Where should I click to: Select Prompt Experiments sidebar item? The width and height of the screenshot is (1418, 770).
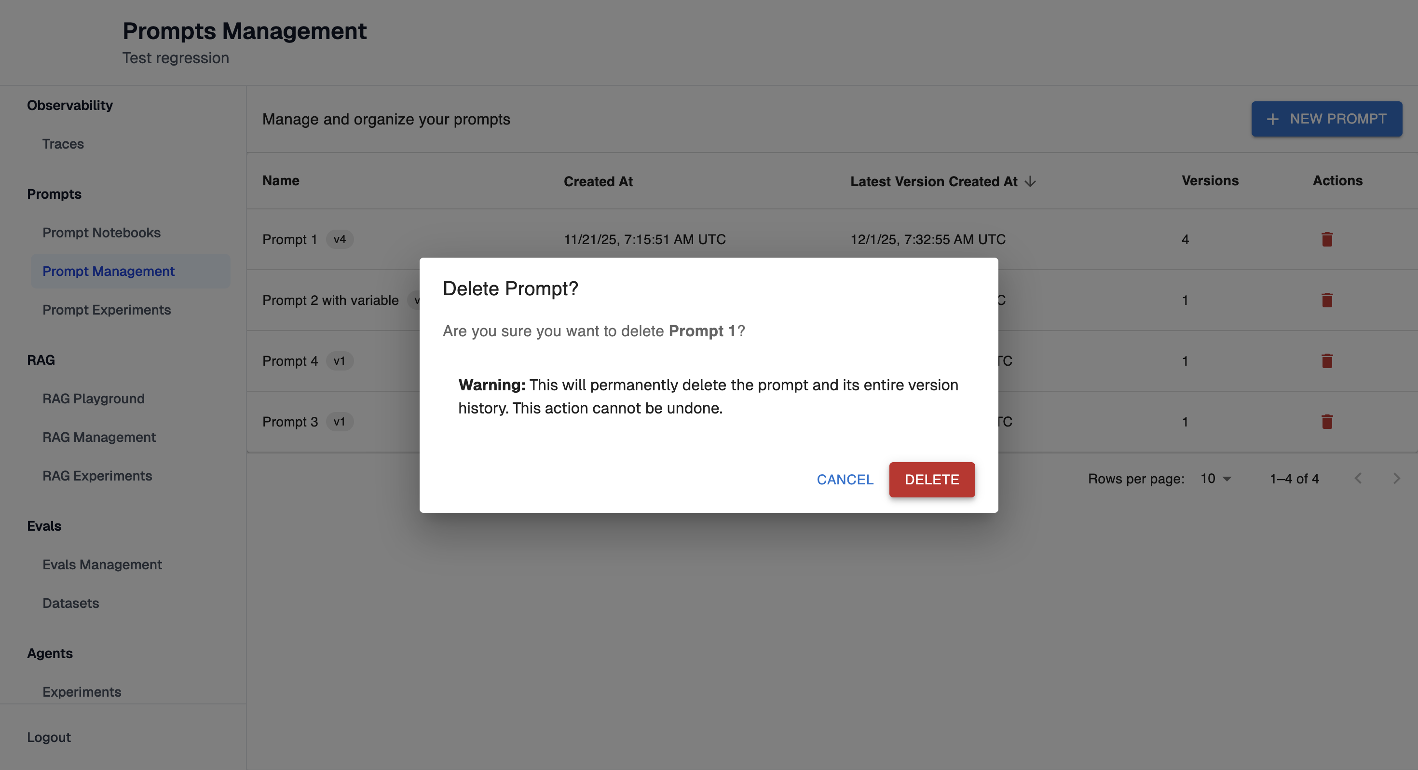(106, 310)
